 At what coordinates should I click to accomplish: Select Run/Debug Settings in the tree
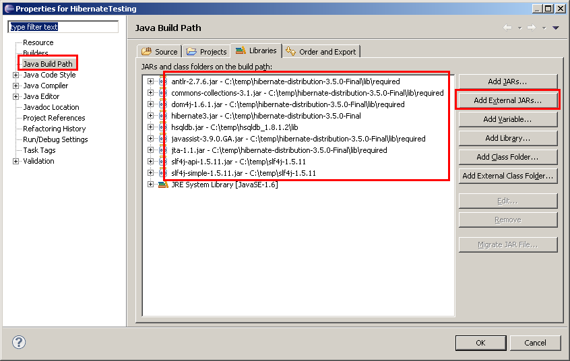(x=55, y=139)
